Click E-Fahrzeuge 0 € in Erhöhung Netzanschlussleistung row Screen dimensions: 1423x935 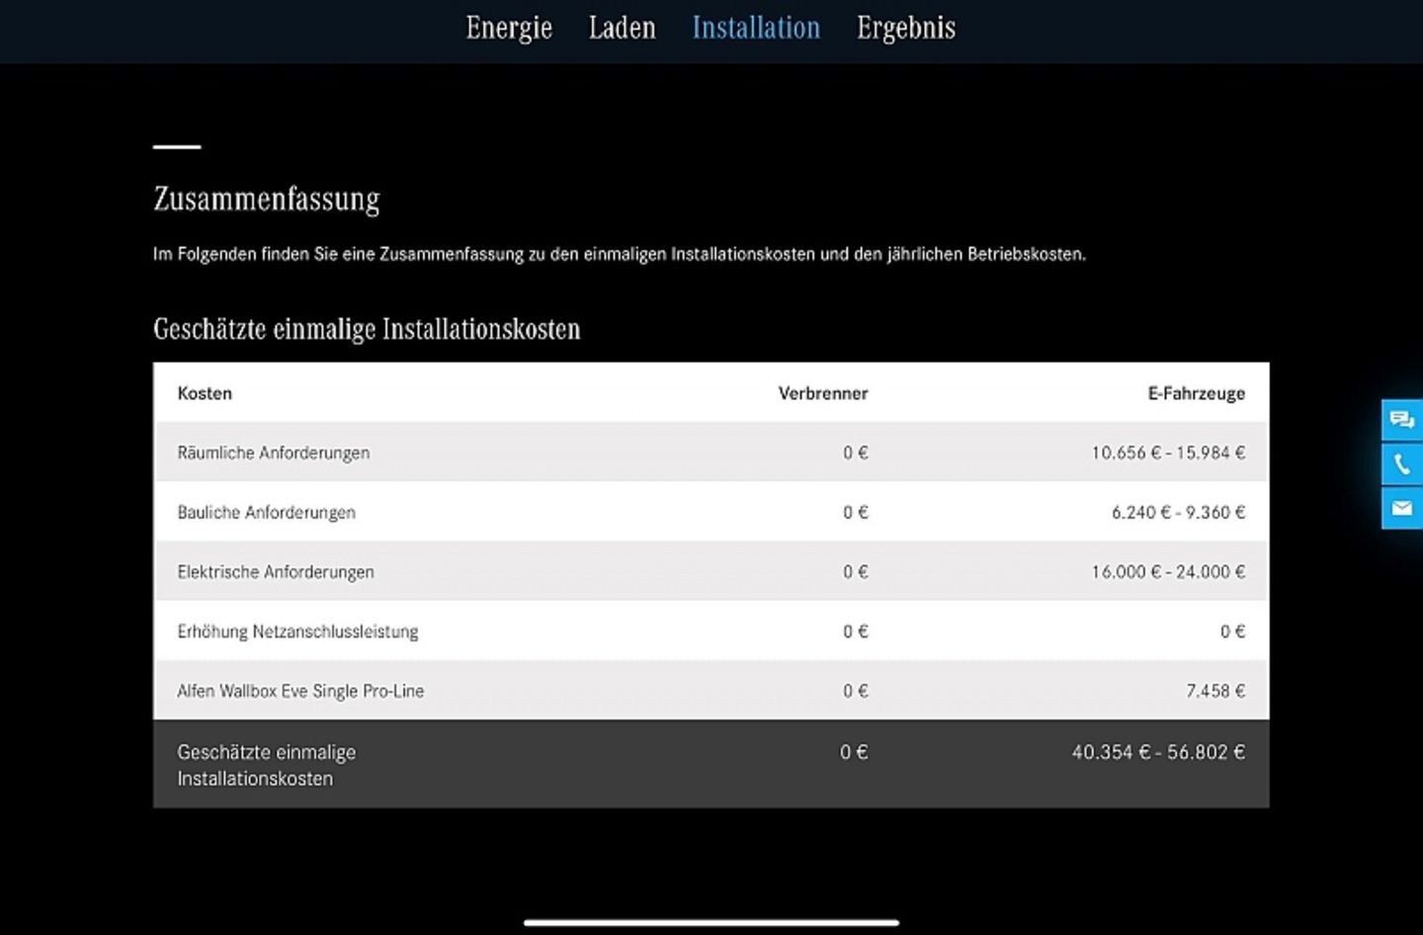click(1232, 632)
